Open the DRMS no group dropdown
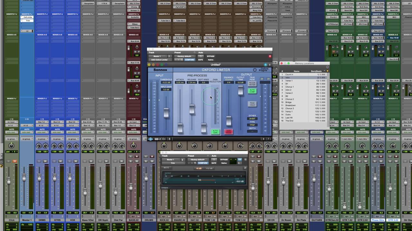412x231 pixels. [x=42, y=139]
